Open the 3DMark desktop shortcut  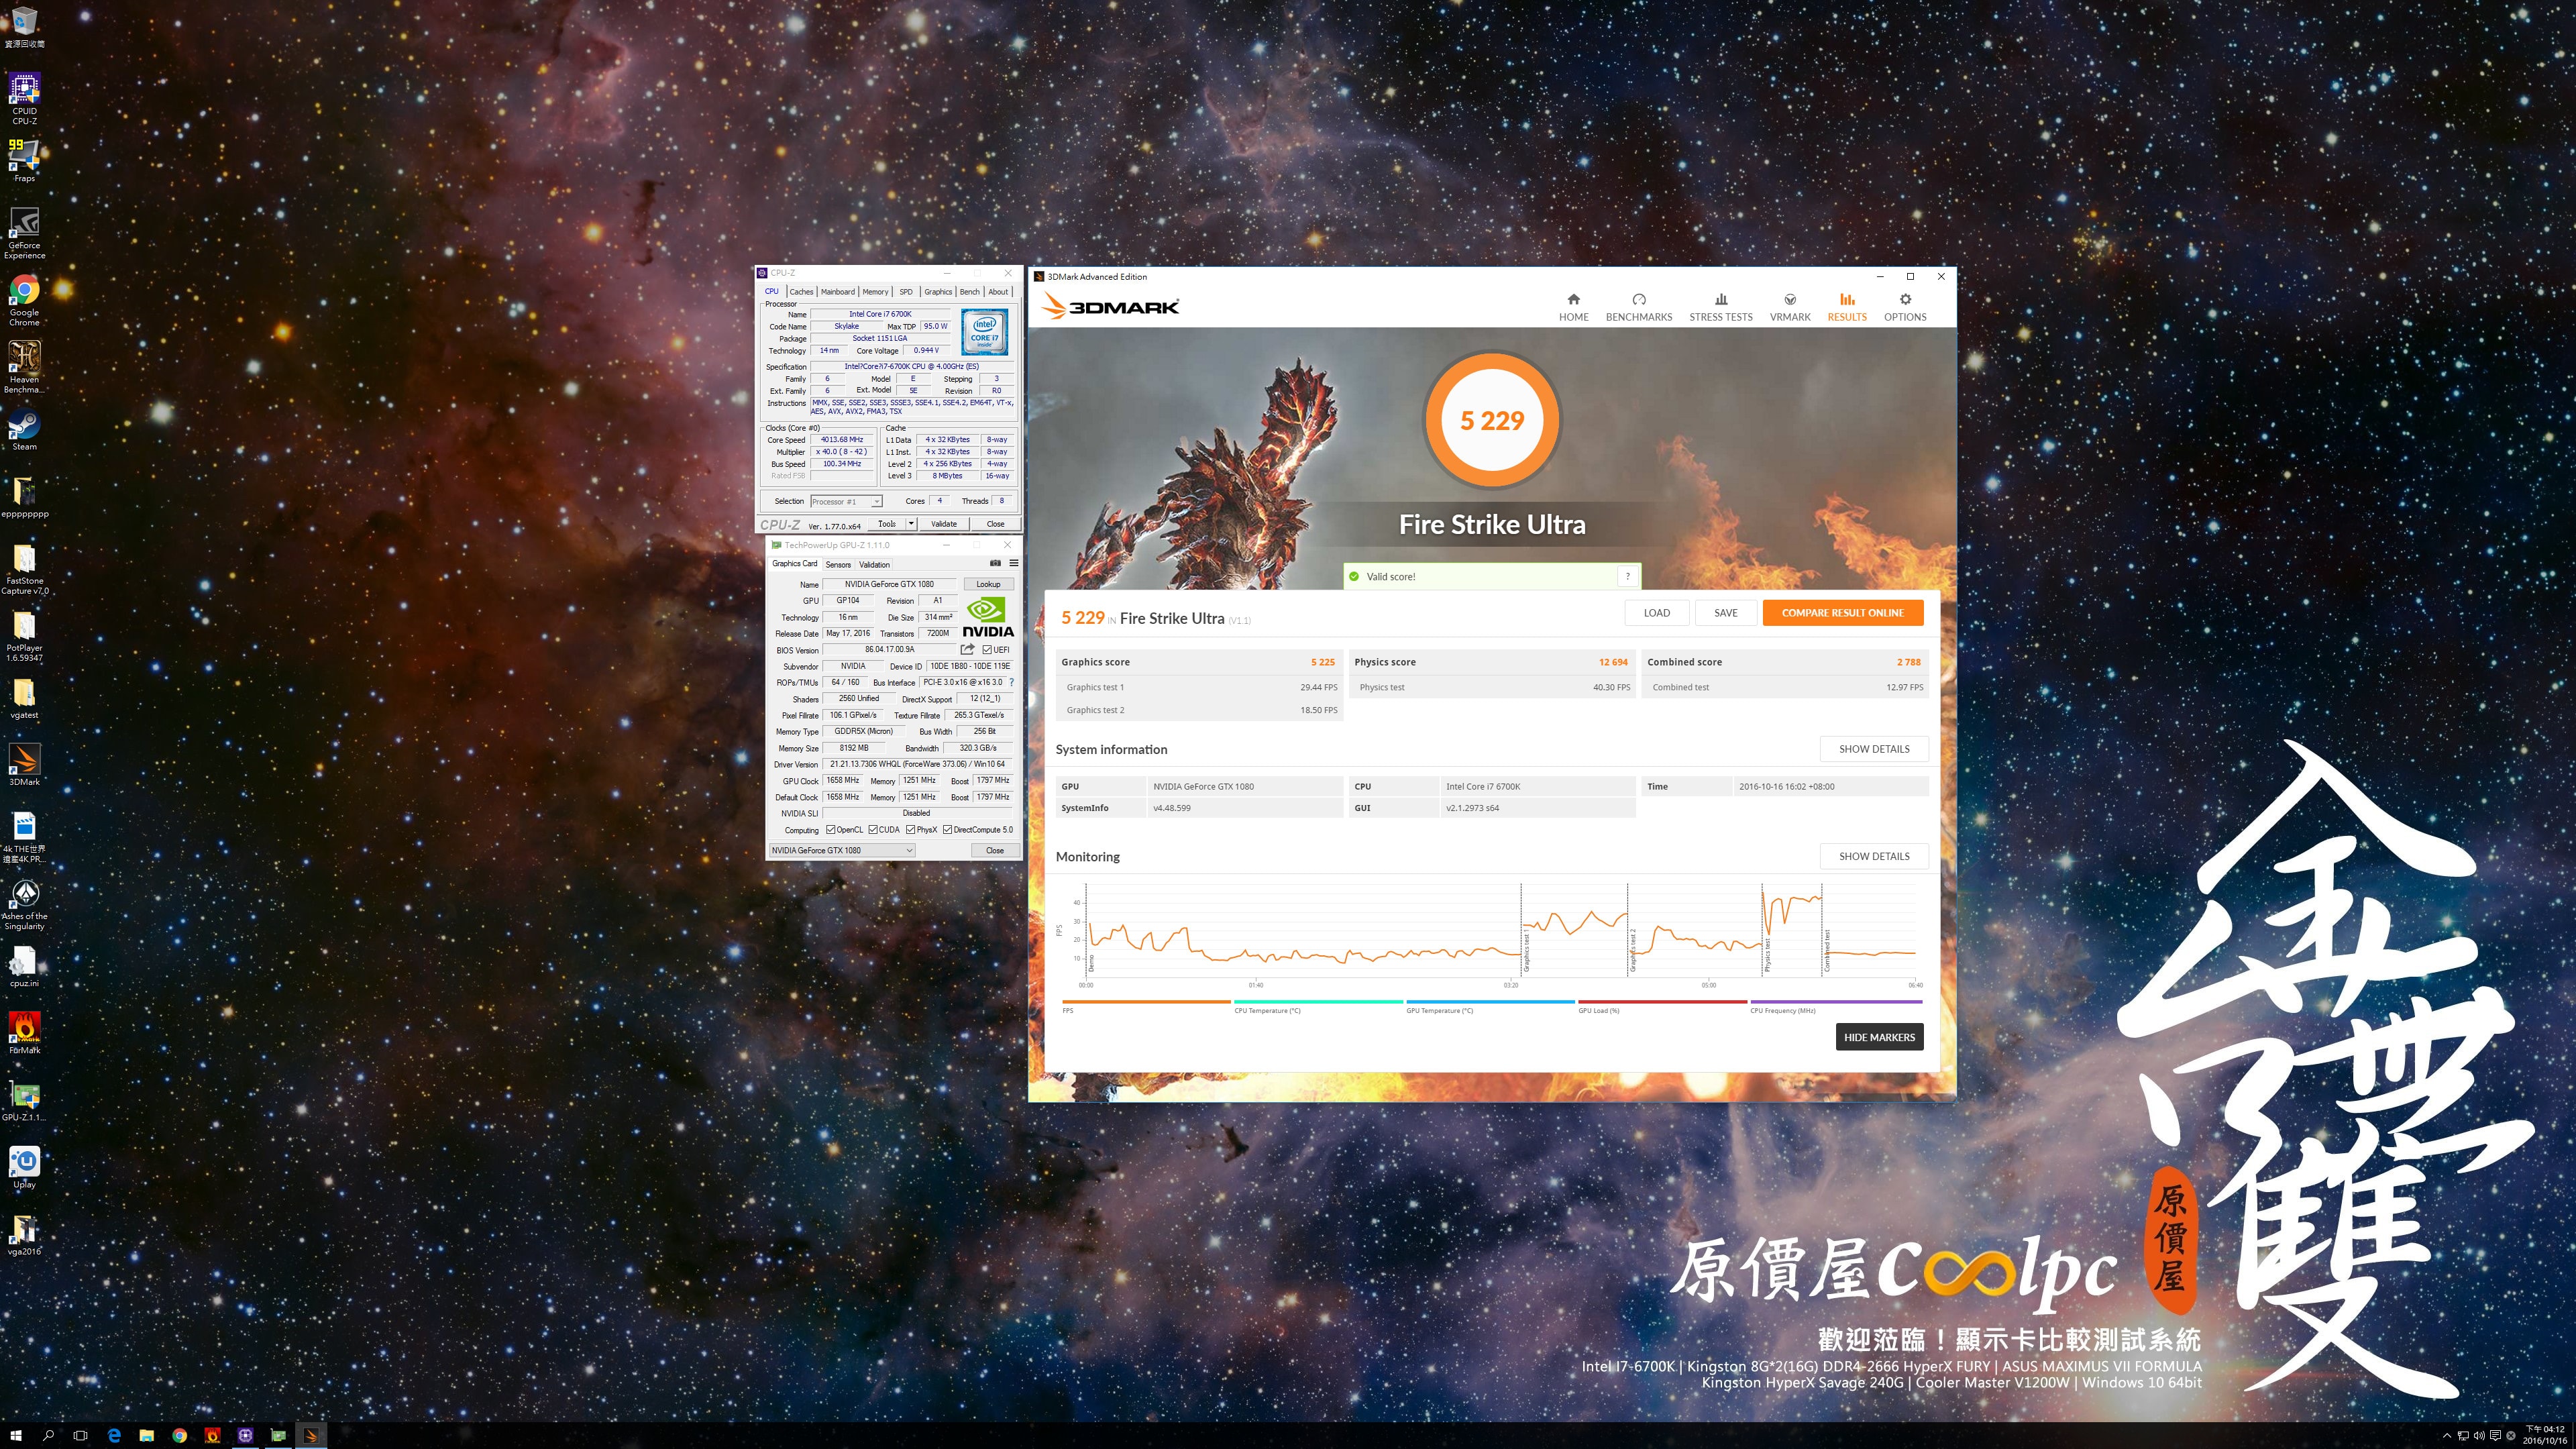[24, 764]
